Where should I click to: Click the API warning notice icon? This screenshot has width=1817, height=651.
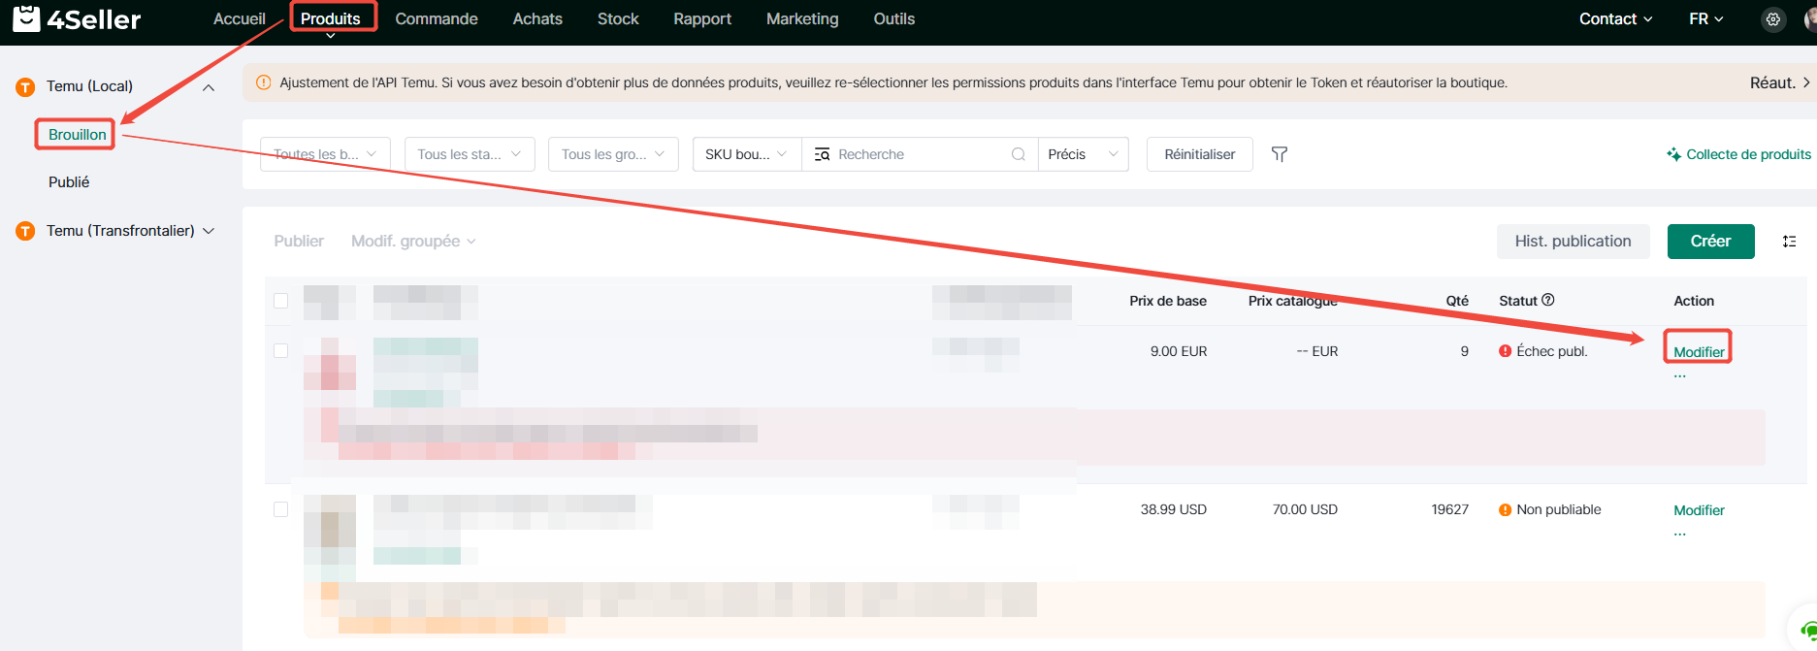(x=263, y=82)
